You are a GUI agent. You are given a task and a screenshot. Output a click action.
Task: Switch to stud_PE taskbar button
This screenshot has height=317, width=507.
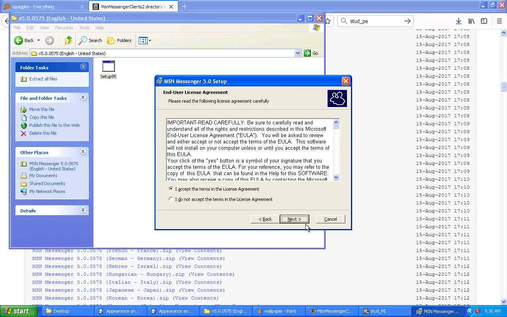(385, 311)
